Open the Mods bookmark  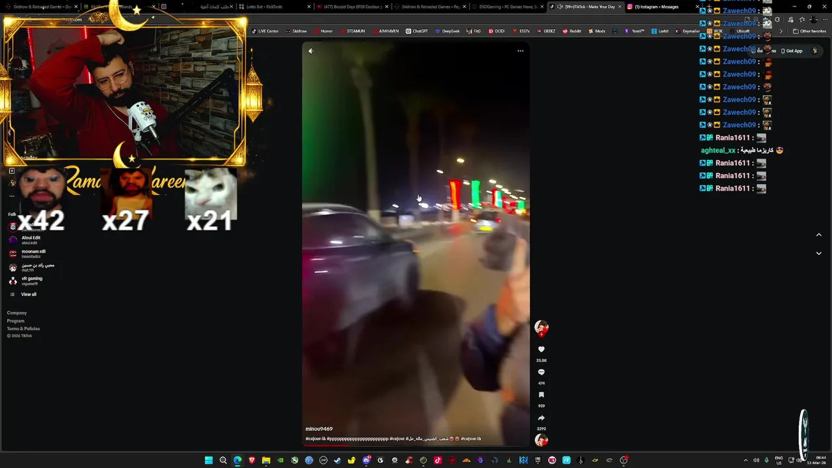[597, 31]
